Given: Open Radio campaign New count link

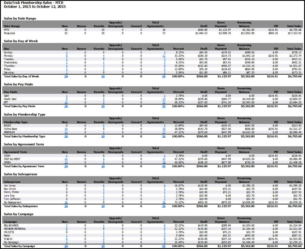Looking at the screenshot, I should 67,236.
